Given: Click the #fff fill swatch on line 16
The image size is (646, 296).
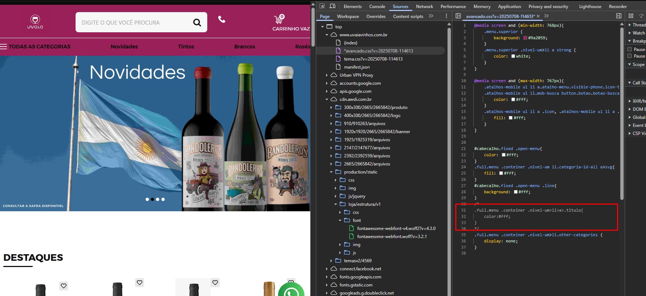Looking at the screenshot, I should tap(511, 118).
